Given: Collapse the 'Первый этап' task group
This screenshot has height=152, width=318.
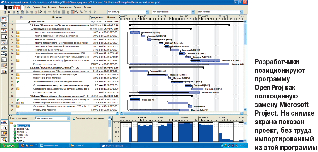Looking at the screenshot, I should [x=29, y=22].
